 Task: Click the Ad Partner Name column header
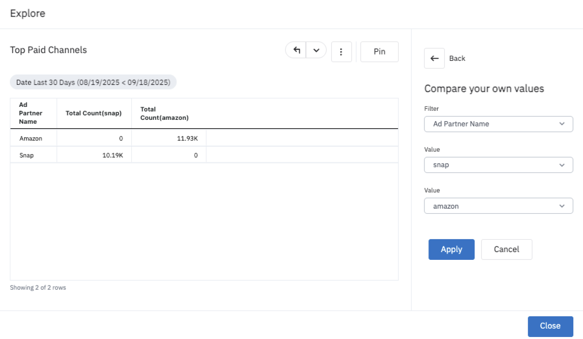pyautogui.click(x=34, y=113)
